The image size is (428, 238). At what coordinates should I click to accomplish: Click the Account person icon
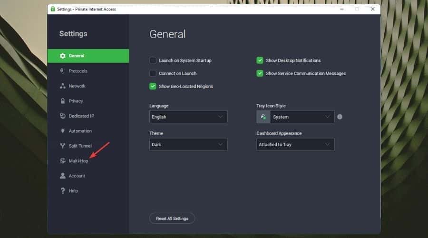(62, 176)
